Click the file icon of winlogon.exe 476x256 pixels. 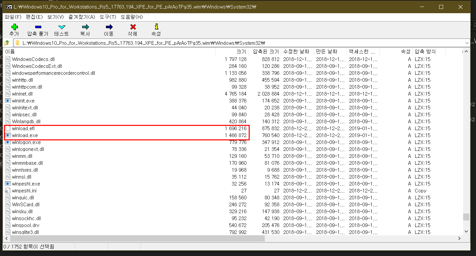[x=8, y=142]
